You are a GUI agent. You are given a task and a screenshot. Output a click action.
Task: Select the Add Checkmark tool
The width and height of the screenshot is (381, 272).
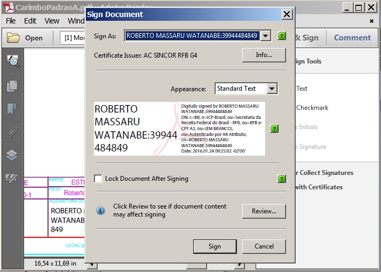click(312, 108)
